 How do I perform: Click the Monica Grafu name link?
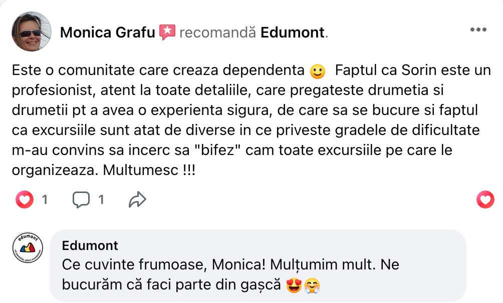[107, 33]
